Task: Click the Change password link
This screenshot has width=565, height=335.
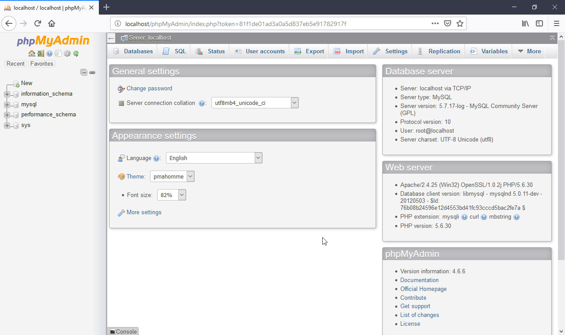Action: (x=149, y=89)
